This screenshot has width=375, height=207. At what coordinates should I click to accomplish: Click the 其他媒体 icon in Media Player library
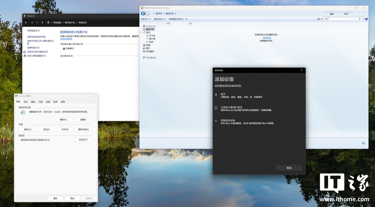coord(144,51)
